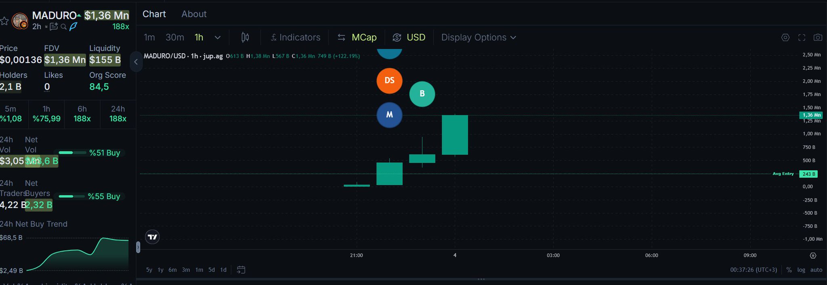Click the candlestick chart type icon
This screenshot has width=827, height=285.
coord(245,37)
